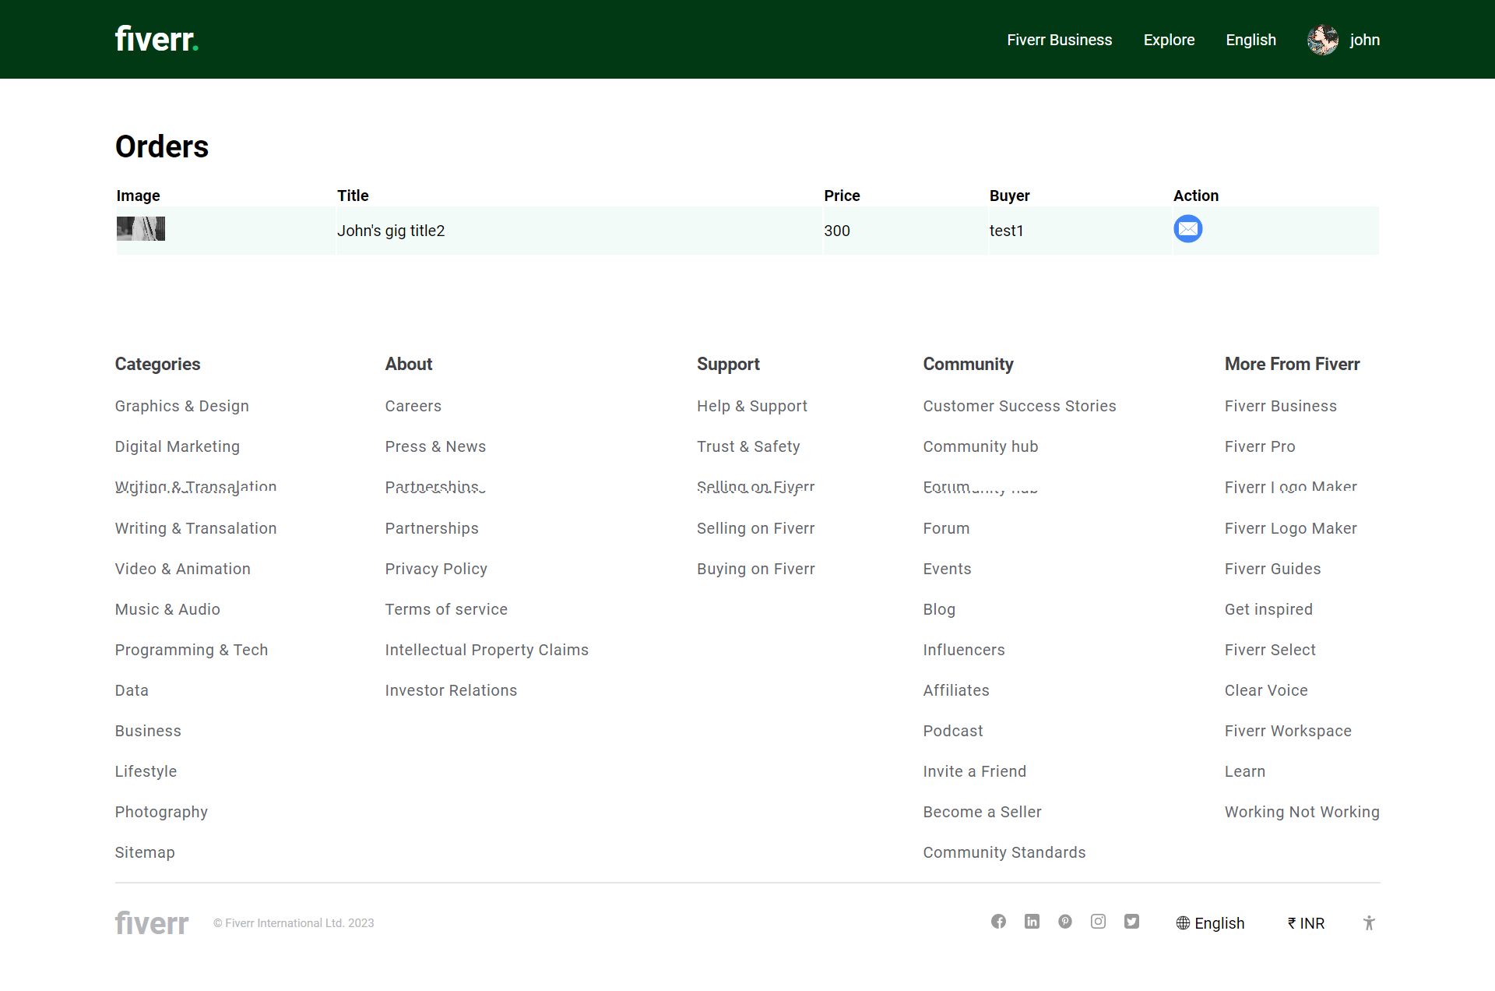Open the footer English language selector
Screen dimensions: 1495x991
point(1210,923)
